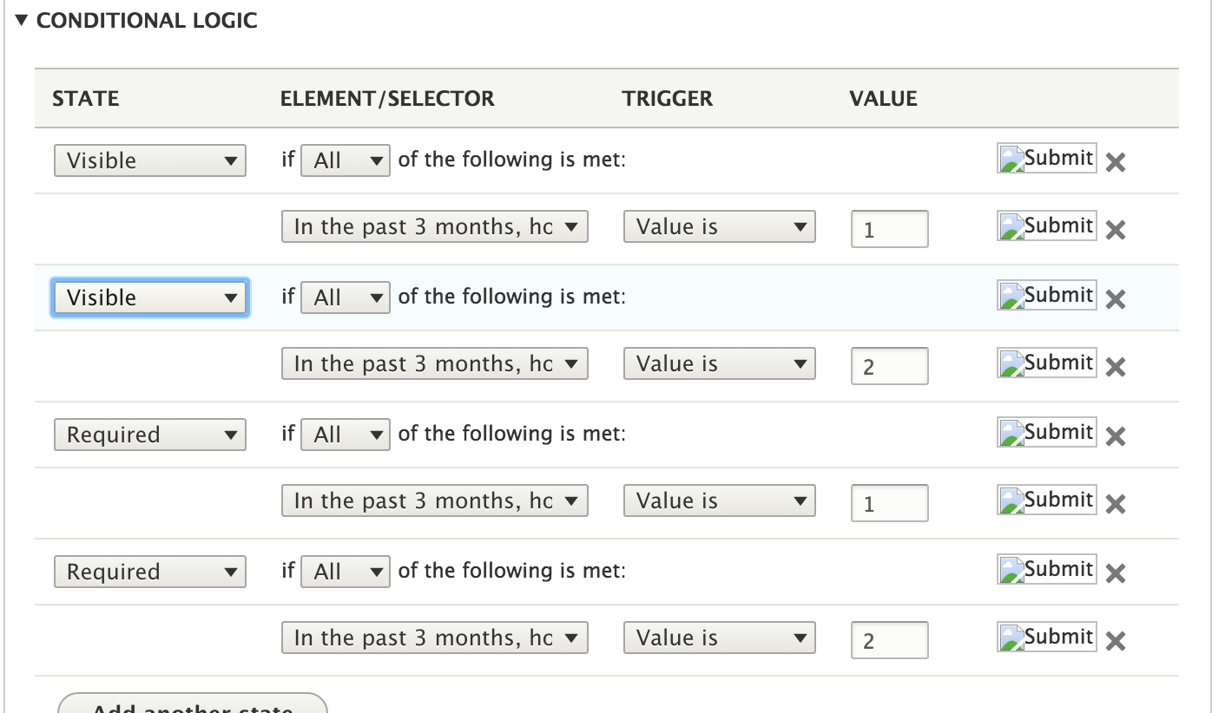
Task: Open the All dropdown on the first Required row
Action: click(x=346, y=435)
